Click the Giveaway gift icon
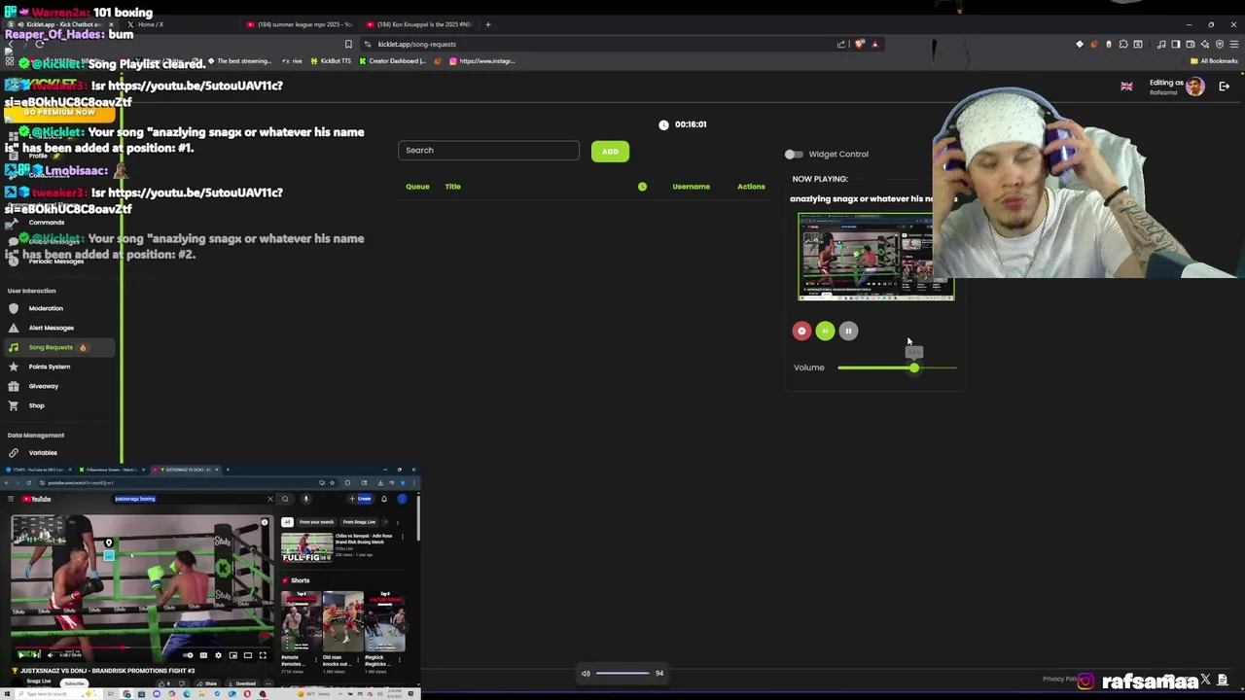The width and height of the screenshot is (1245, 700). [x=13, y=386]
